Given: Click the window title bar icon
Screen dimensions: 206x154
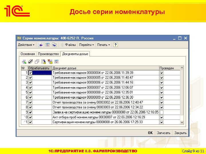Looking at the screenshot, I should 19,38.
